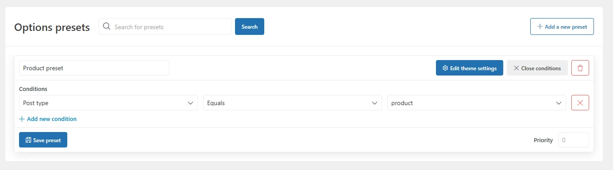
Task: Click the magnifier icon in the search field
Action: 107,26
